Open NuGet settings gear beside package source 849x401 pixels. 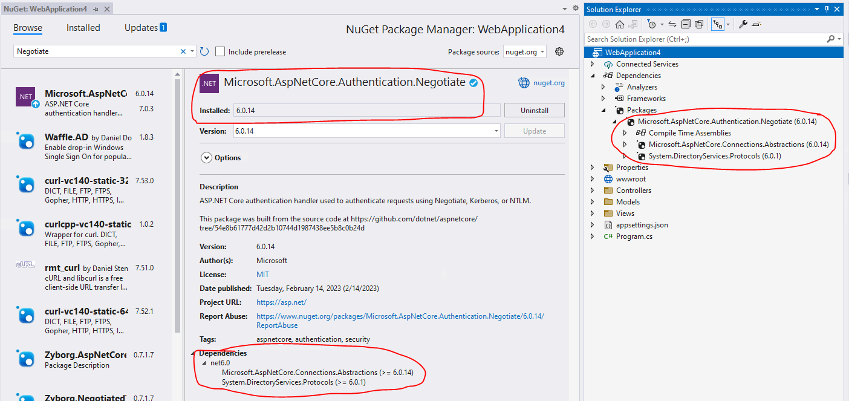559,51
